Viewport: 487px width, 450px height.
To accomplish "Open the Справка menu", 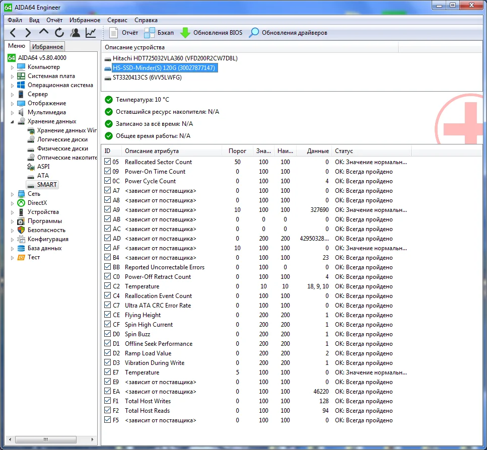I will [x=146, y=20].
